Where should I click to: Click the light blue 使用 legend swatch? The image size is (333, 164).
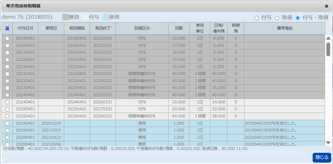[x=106, y=17]
